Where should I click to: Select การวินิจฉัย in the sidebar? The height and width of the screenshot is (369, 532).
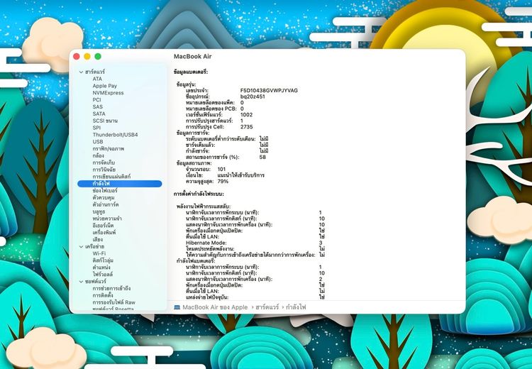[104, 170]
